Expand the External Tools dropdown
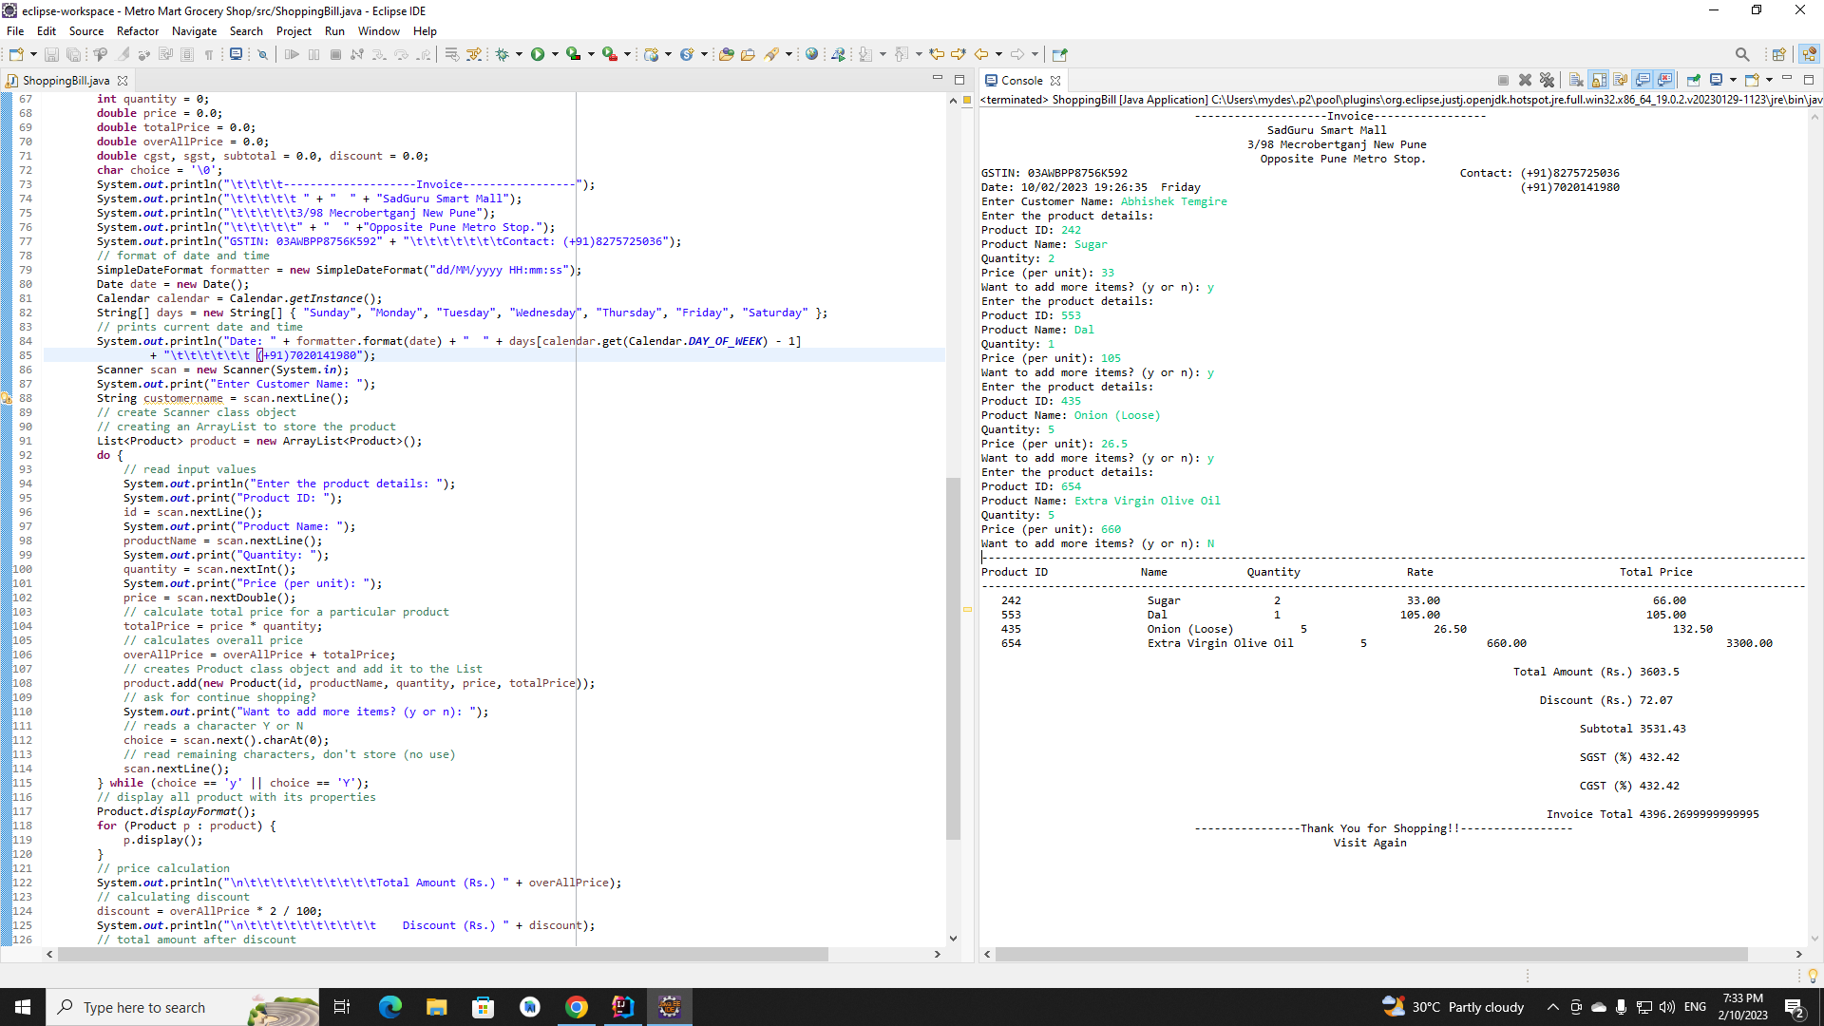1824x1026 pixels. pos(627,54)
